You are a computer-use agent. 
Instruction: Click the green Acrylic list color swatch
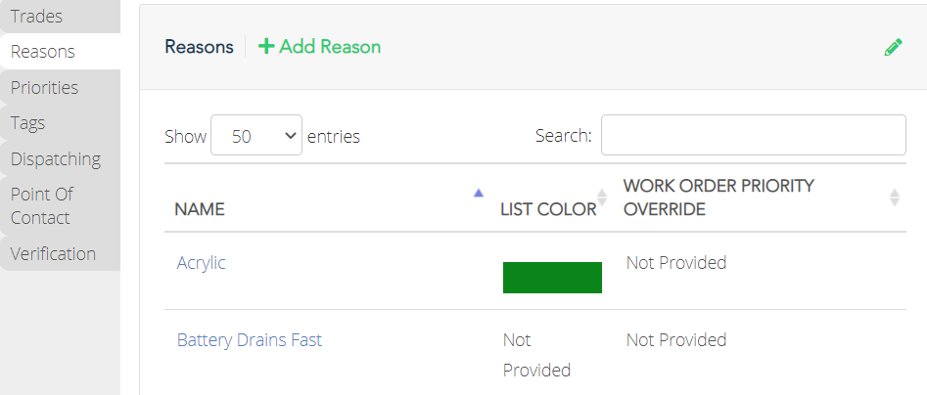tap(552, 278)
